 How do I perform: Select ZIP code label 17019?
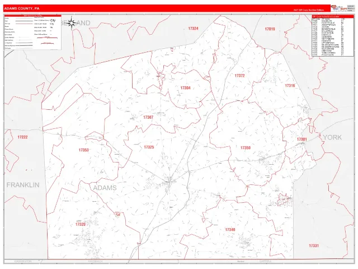(x=270, y=29)
